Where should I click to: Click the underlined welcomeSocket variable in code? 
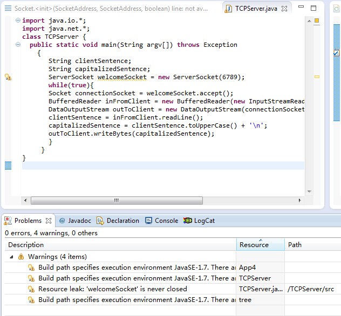pos(122,77)
